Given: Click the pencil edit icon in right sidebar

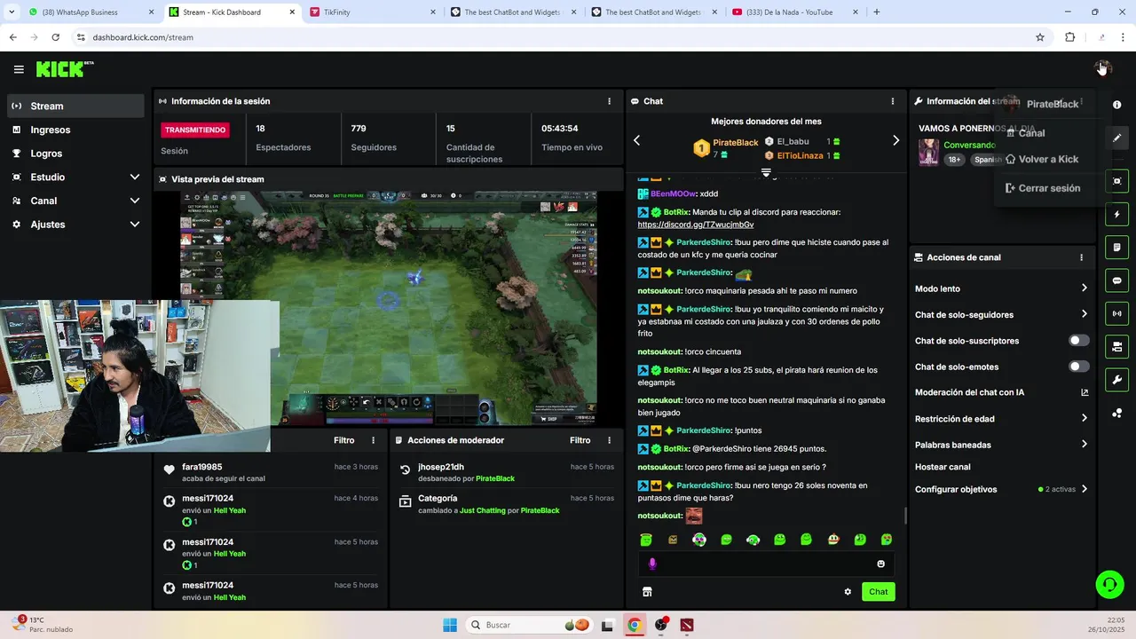Looking at the screenshot, I should click(x=1116, y=138).
